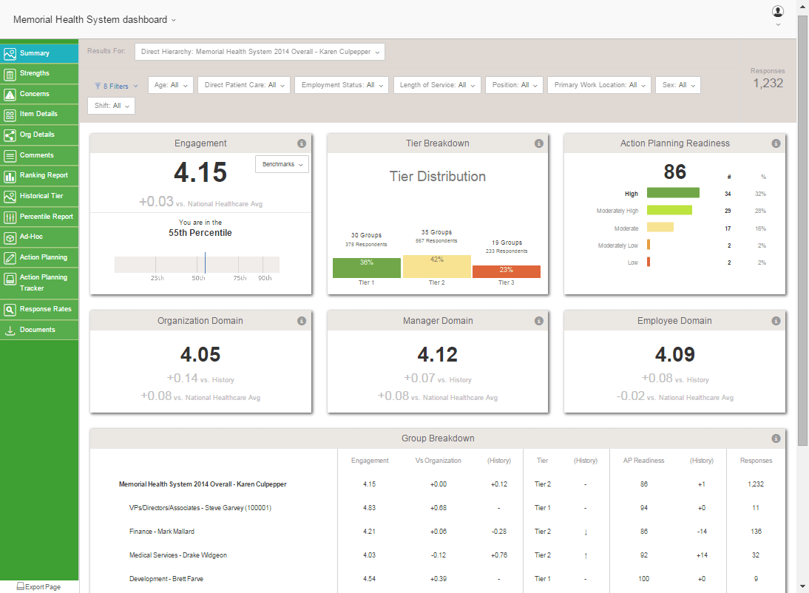Select the Ranking Report icon

35,176
